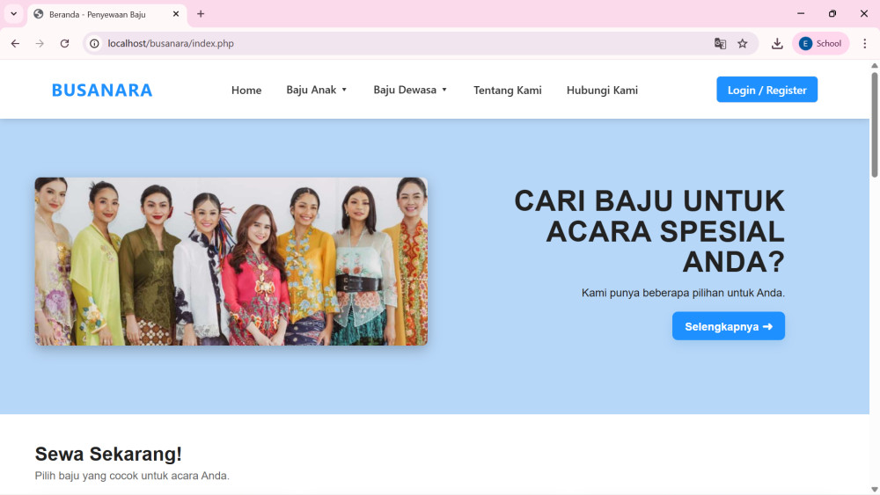Open the tab search dropdown arrow
The height and width of the screenshot is (495, 880).
[x=13, y=14]
